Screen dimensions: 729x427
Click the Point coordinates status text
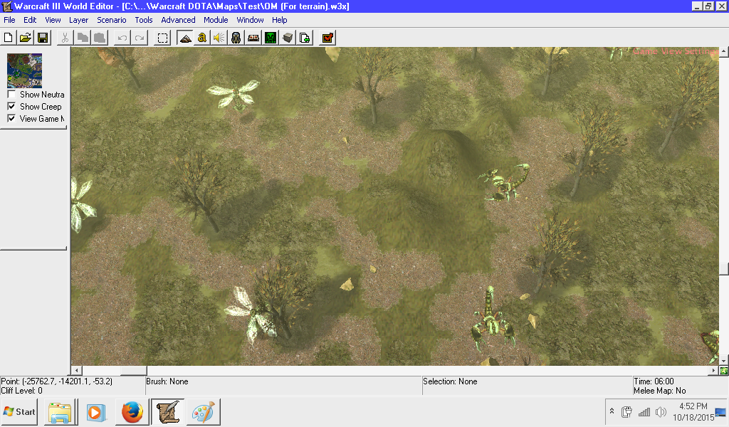click(x=57, y=381)
